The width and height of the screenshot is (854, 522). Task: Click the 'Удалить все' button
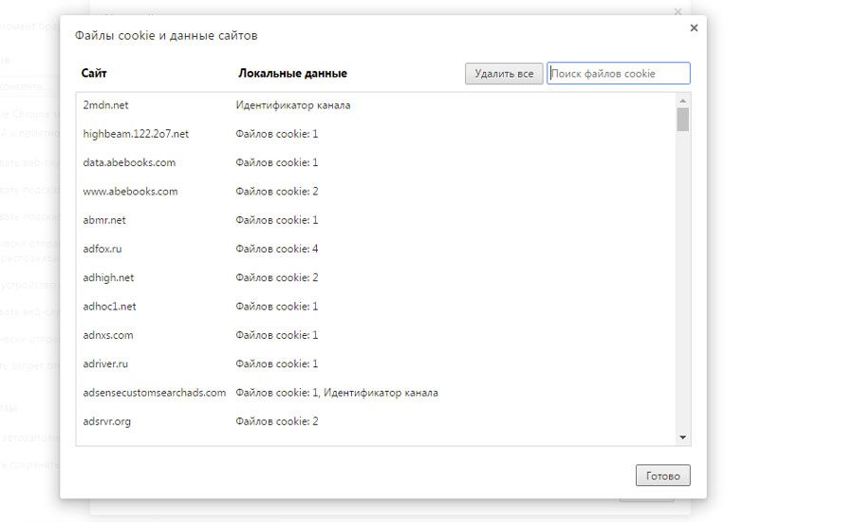pyautogui.click(x=504, y=74)
